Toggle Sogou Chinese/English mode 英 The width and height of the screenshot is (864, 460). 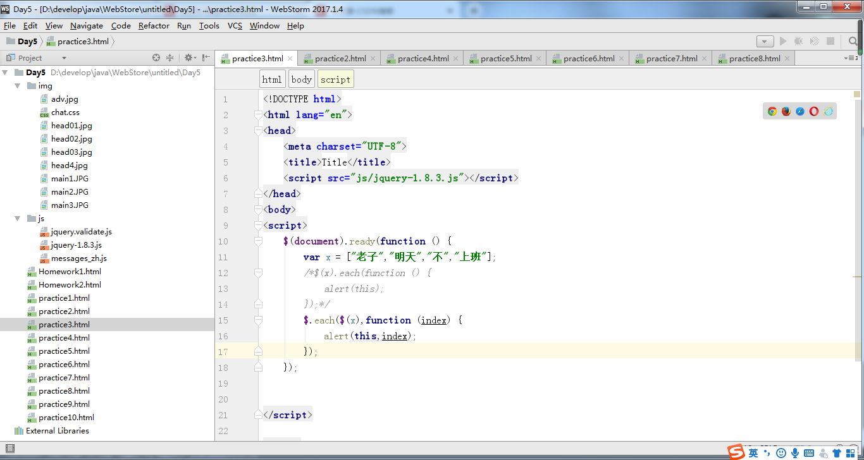753,453
